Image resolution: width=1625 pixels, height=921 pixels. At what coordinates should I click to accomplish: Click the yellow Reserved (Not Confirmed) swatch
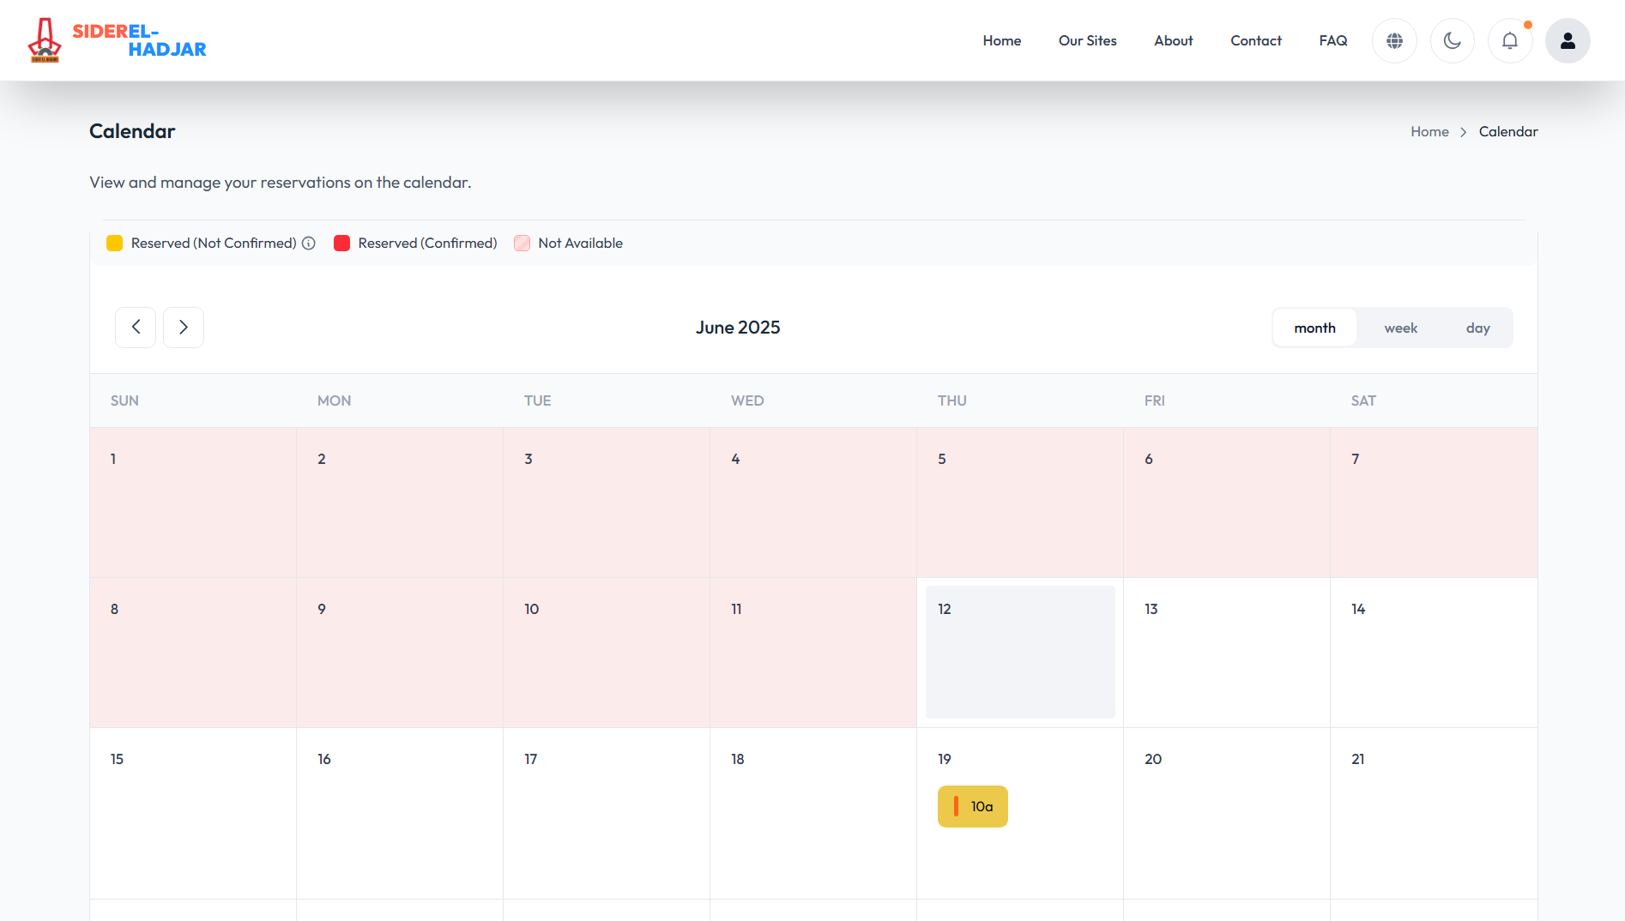coord(114,243)
